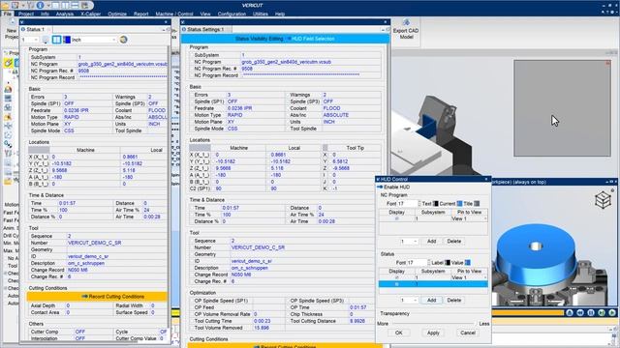620x348 pixels.
Task: Click Apply in HUD Control dialog
Action: coord(433,333)
